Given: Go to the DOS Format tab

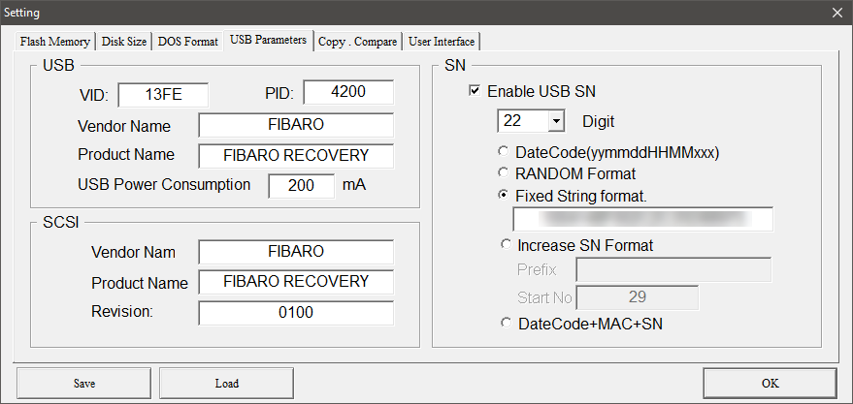Looking at the screenshot, I should (x=187, y=42).
